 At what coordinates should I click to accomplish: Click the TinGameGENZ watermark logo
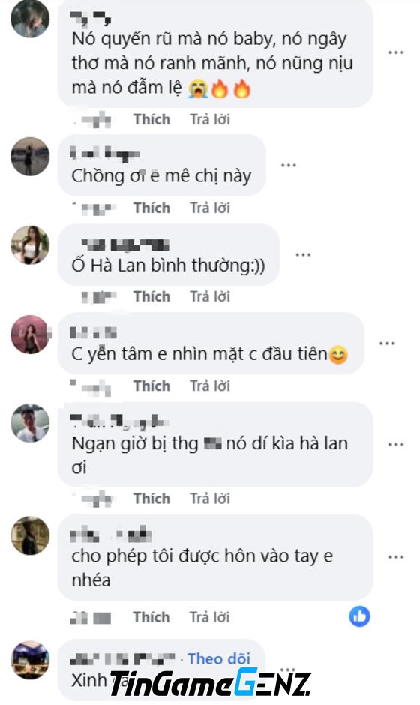[211, 683]
